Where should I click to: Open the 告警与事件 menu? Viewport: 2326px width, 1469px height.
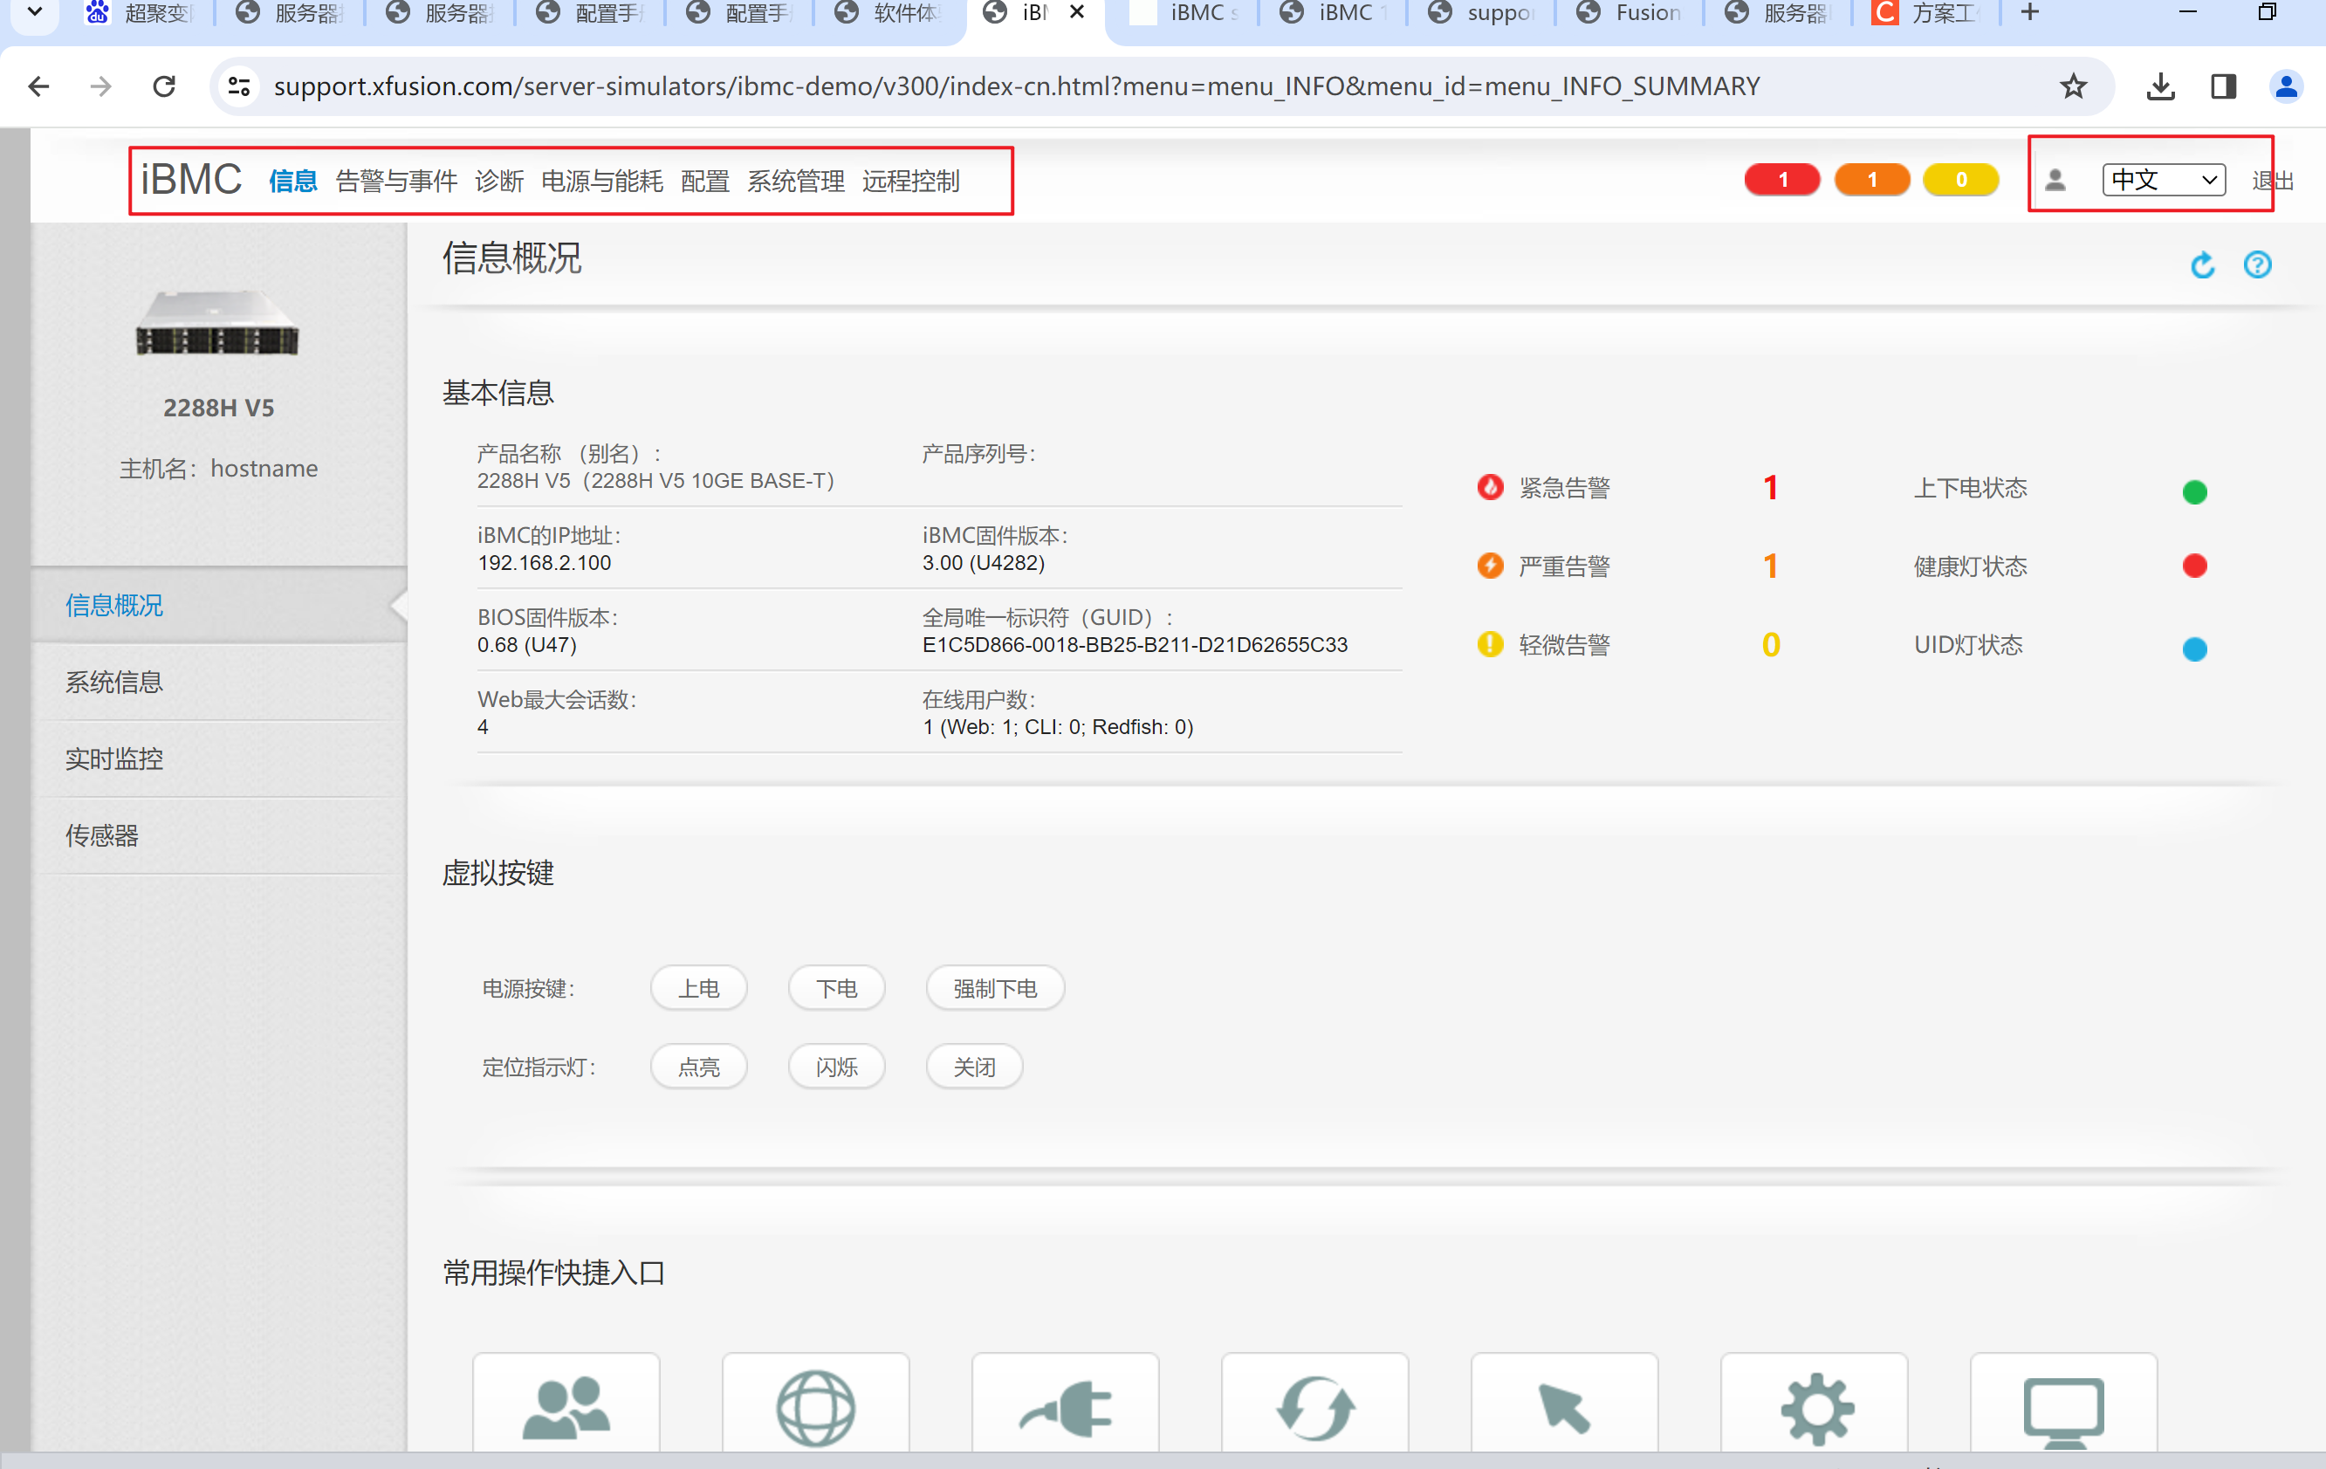coord(396,182)
